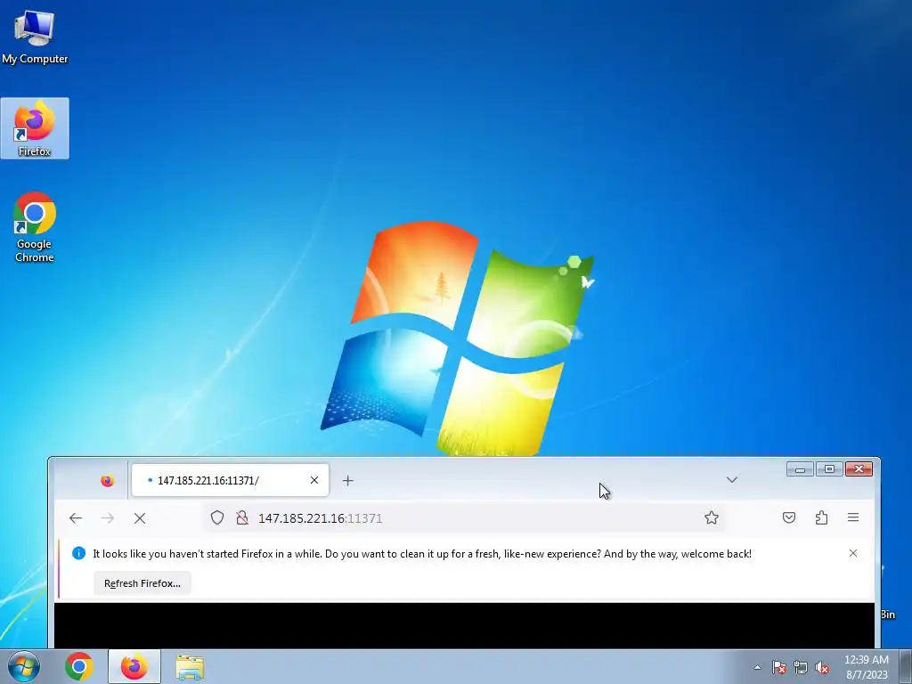Click the forward navigation arrow
The image size is (912, 684).
pos(108,517)
